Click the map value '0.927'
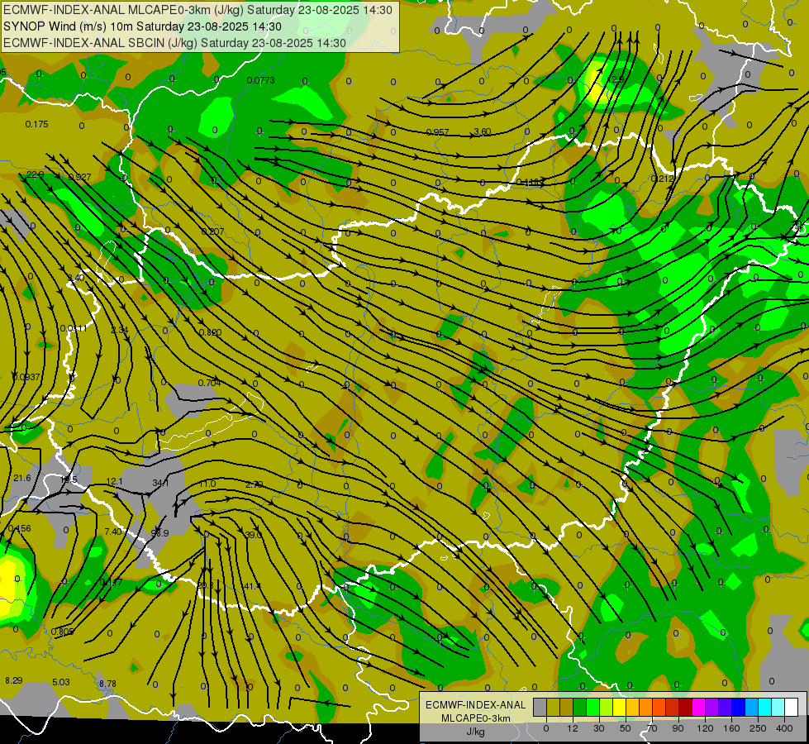 [79, 177]
